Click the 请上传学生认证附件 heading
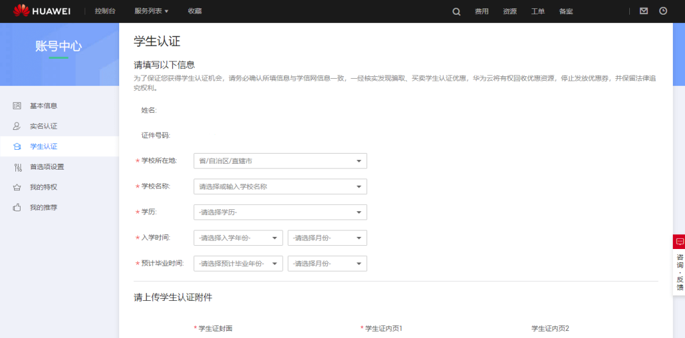This screenshot has height=338, width=685. pos(173,298)
